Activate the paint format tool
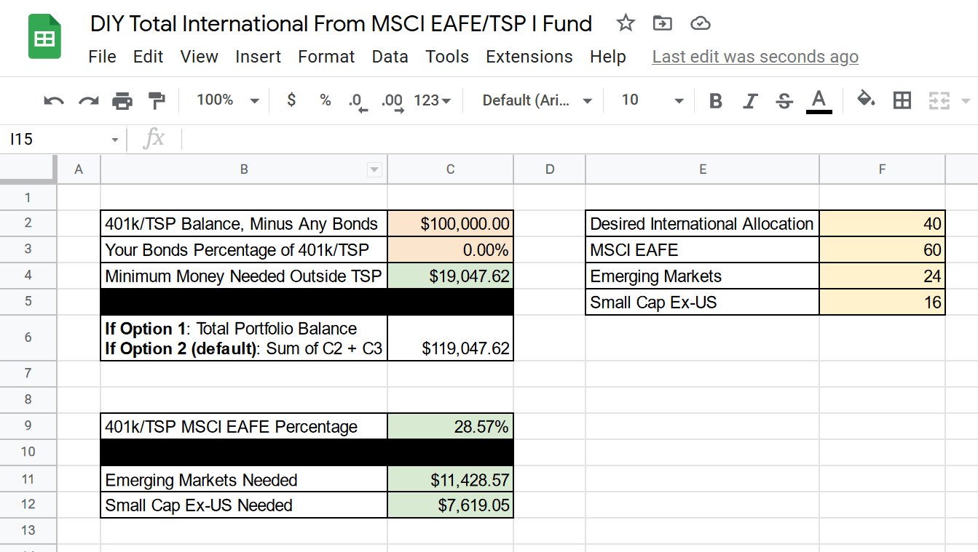The height and width of the screenshot is (552, 978). (157, 100)
